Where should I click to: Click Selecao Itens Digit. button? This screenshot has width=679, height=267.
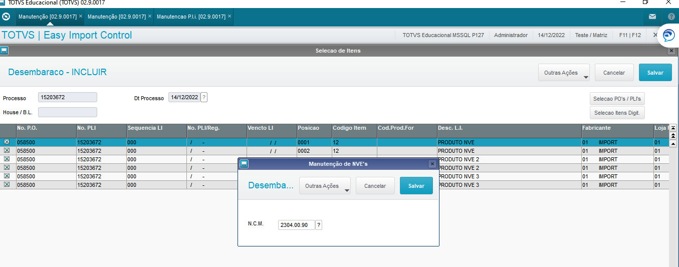tap(617, 113)
